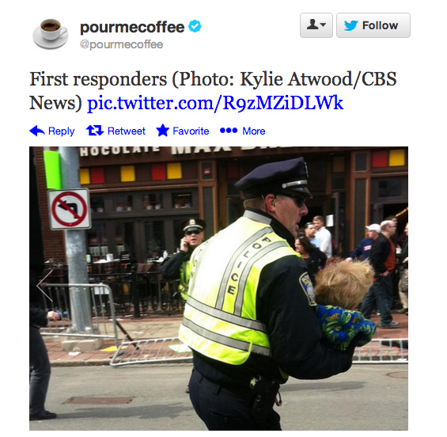Open the @pourmecoffee handle link
This screenshot has width=447, height=437.
tap(122, 45)
